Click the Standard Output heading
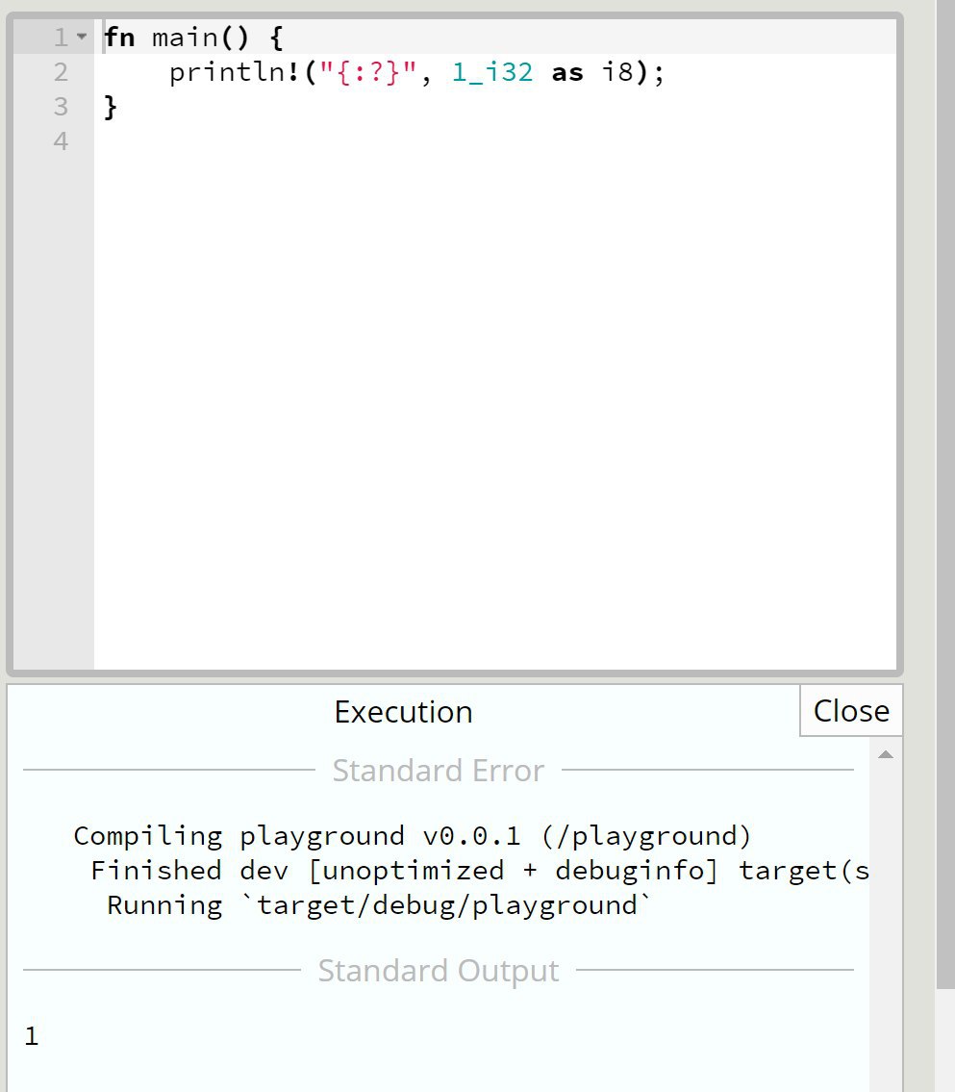This screenshot has width=955, height=1092. [x=439, y=970]
